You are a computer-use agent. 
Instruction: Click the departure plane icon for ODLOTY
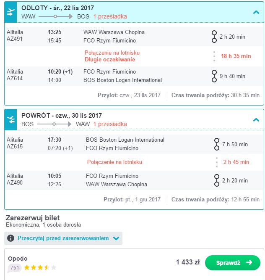(x=10, y=12)
